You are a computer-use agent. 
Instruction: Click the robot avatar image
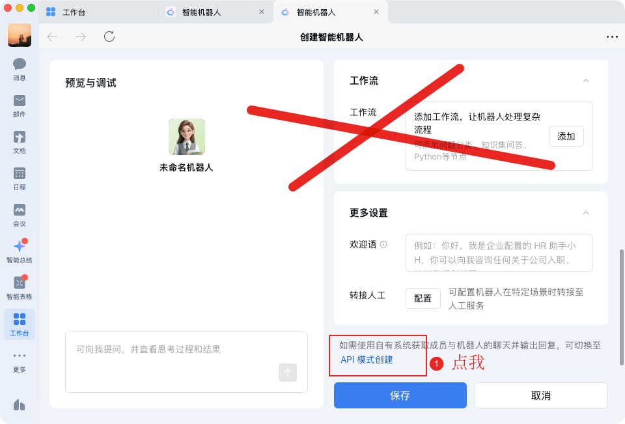[x=187, y=137]
